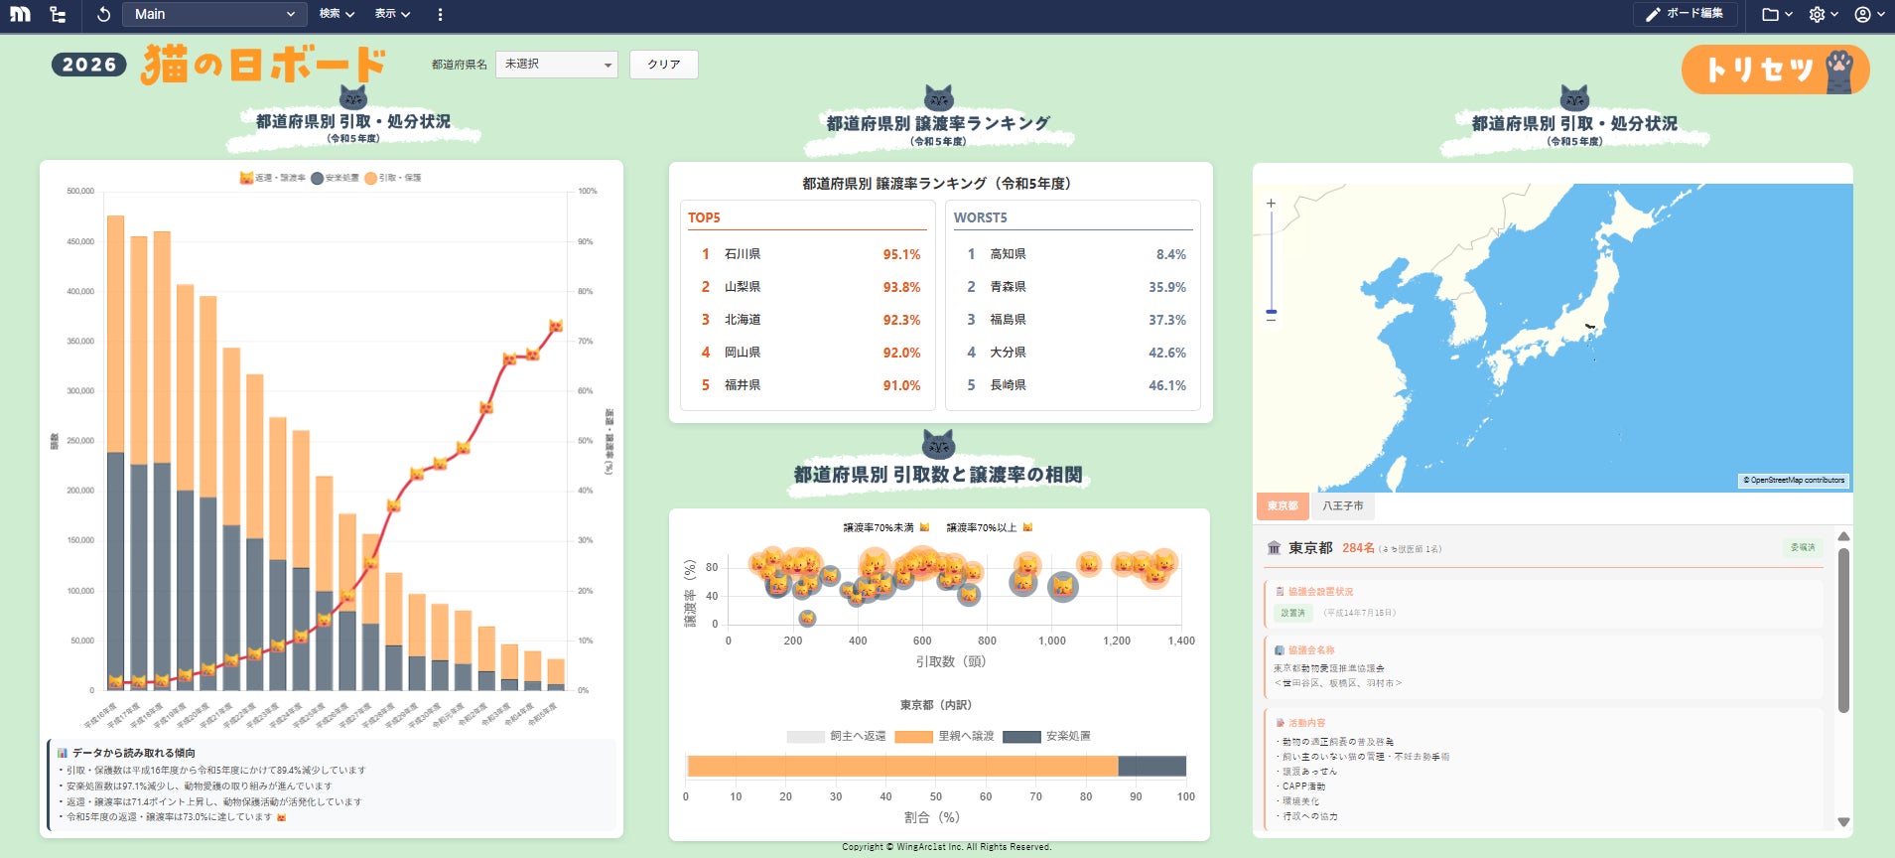Click the map zoom out minus icon

click(1271, 321)
